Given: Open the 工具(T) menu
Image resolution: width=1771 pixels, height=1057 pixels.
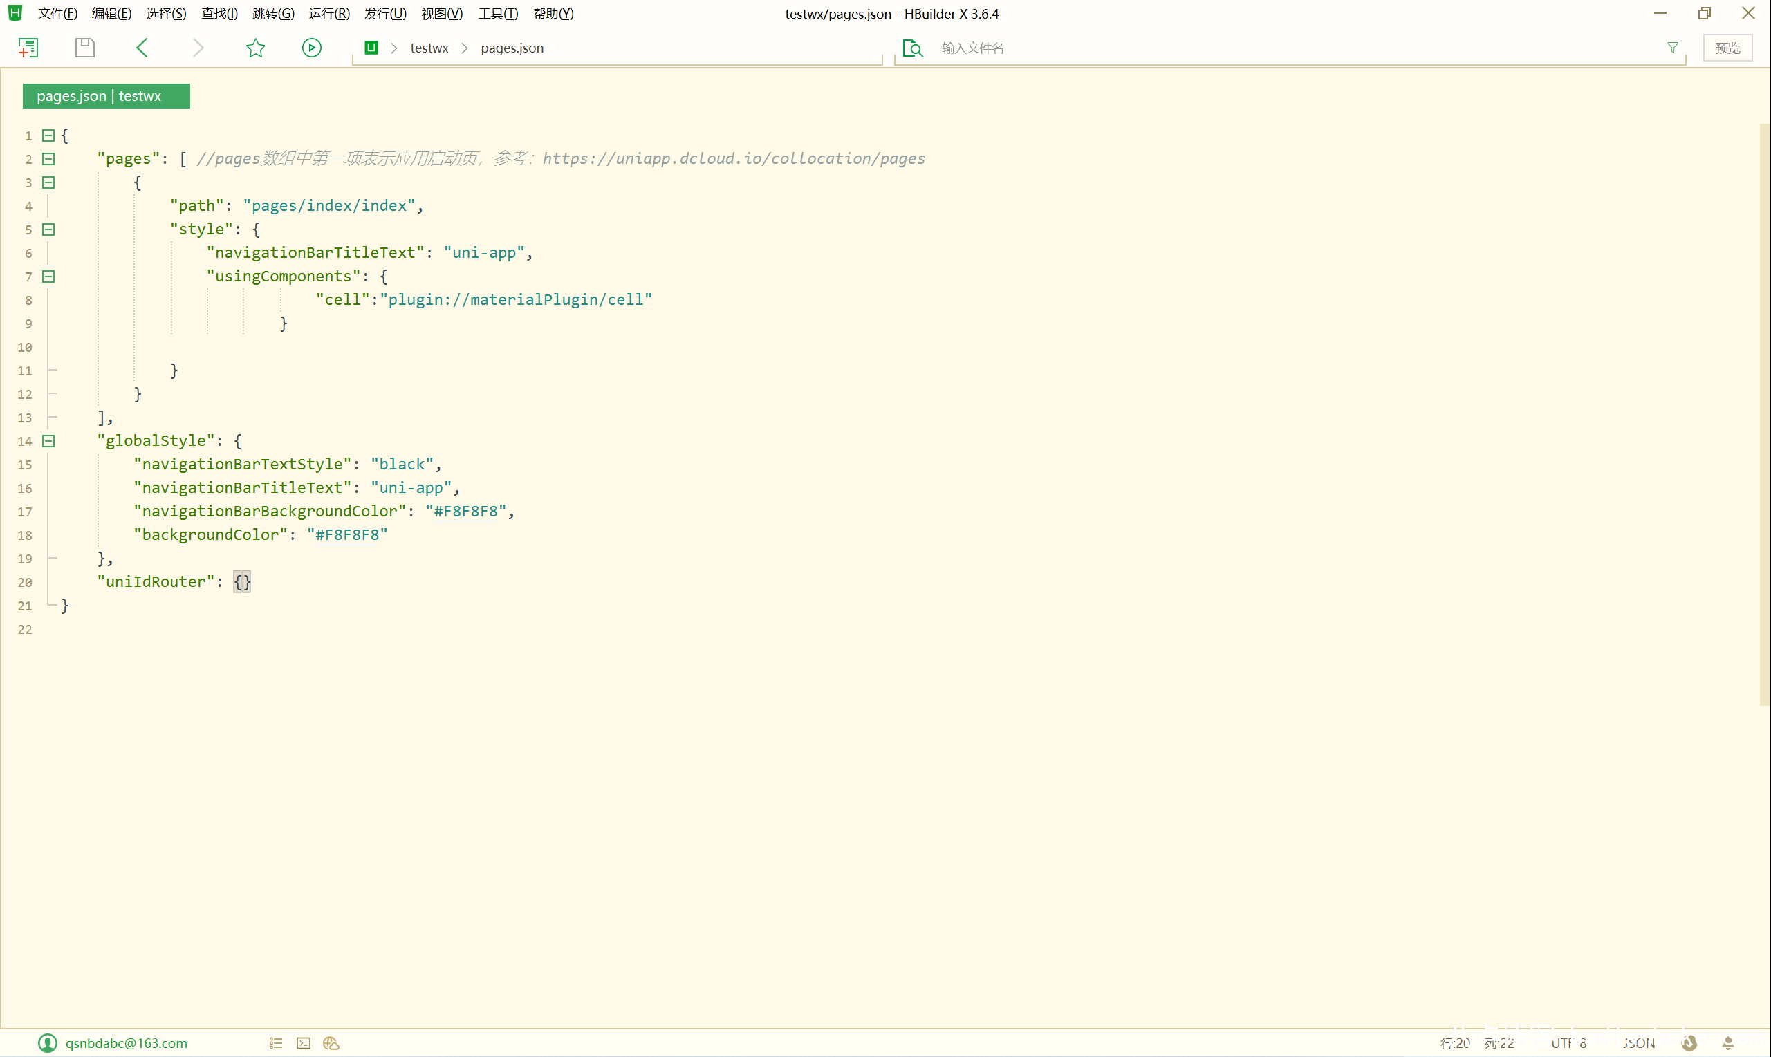Looking at the screenshot, I should pos(498,14).
